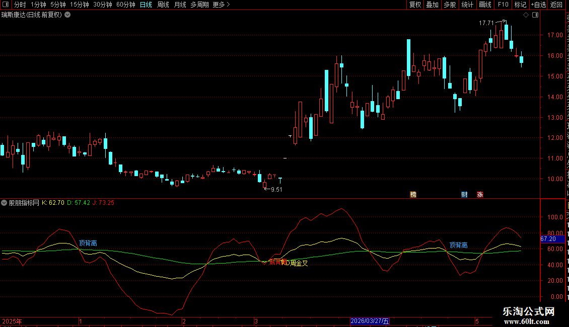569x327 pixels.
Task: Click the 顶背离 label near May
Action: pos(458,245)
